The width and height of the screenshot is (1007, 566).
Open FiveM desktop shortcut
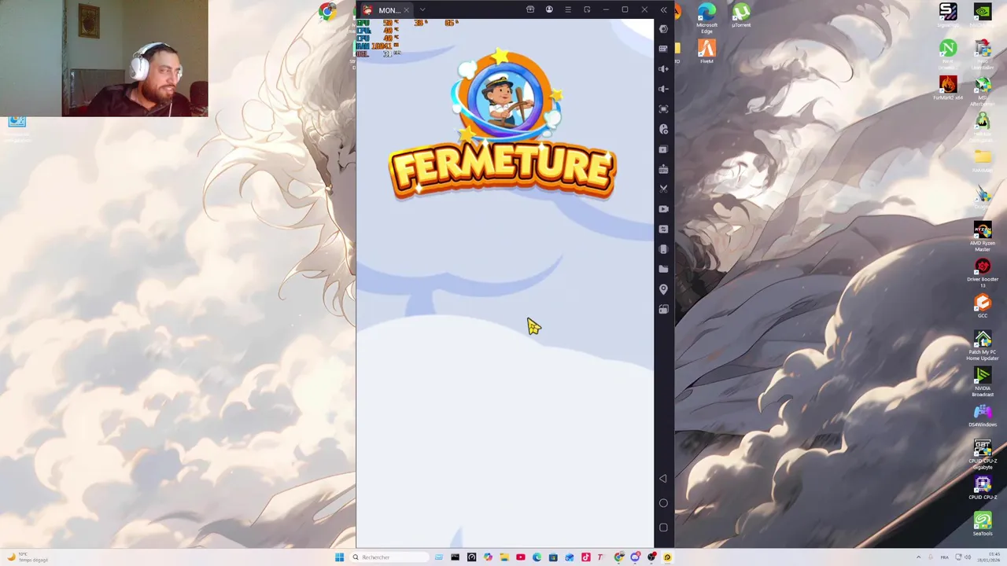click(706, 52)
